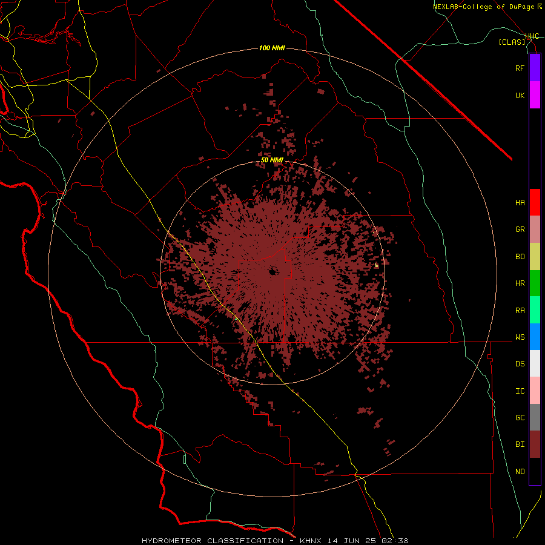545x545 pixels.
Task: Click the GC gray legend swatch
Action: tap(535, 417)
